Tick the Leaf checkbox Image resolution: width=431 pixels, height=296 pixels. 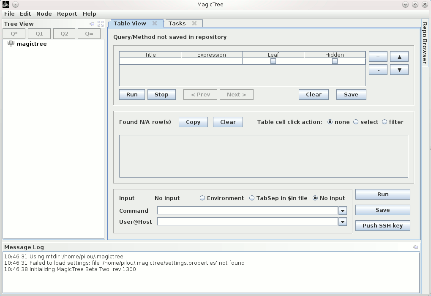coord(273,61)
